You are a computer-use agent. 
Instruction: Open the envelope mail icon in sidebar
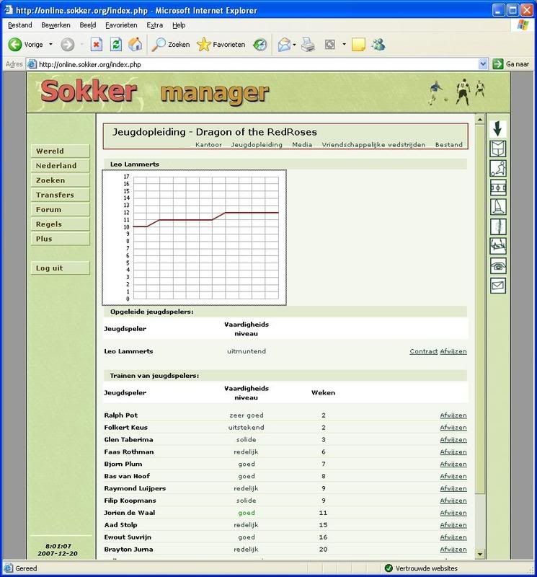498,286
